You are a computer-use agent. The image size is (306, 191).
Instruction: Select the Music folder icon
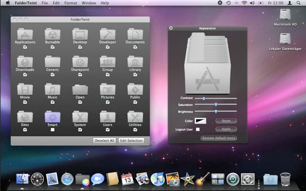[x=53, y=89]
